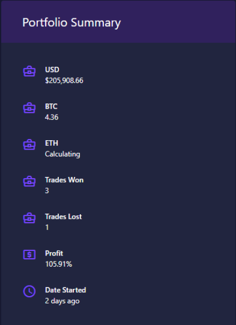Select the BTC label

coord(51,106)
